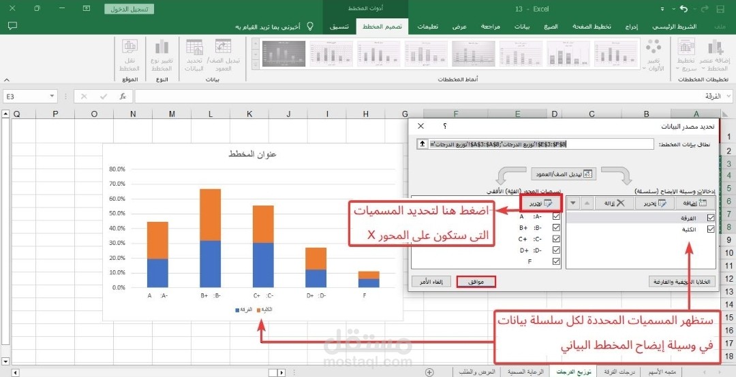Open the تخطيط الصفحة ribbon tab
The image size is (736, 377).
click(592, 27)
